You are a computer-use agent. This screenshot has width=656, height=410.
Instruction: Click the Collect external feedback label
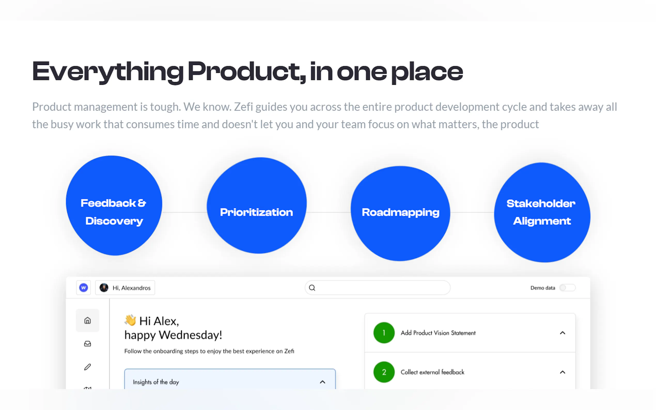pos(432,372)
